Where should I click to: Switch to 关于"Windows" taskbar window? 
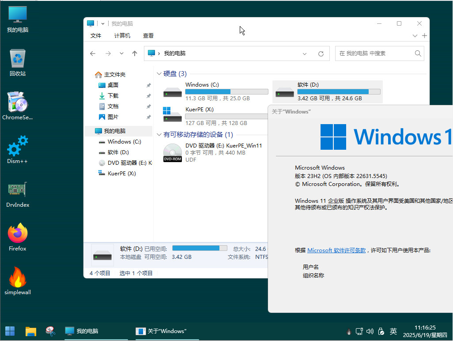point(167,331)
